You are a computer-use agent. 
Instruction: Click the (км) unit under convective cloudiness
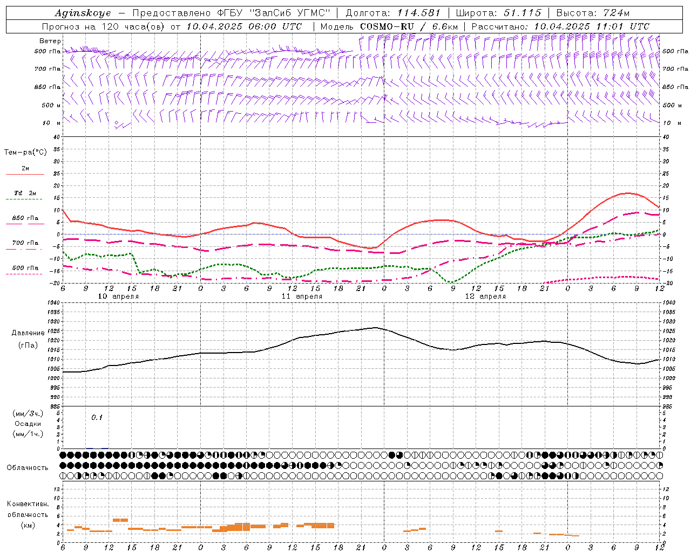click(x=28, y=525)
